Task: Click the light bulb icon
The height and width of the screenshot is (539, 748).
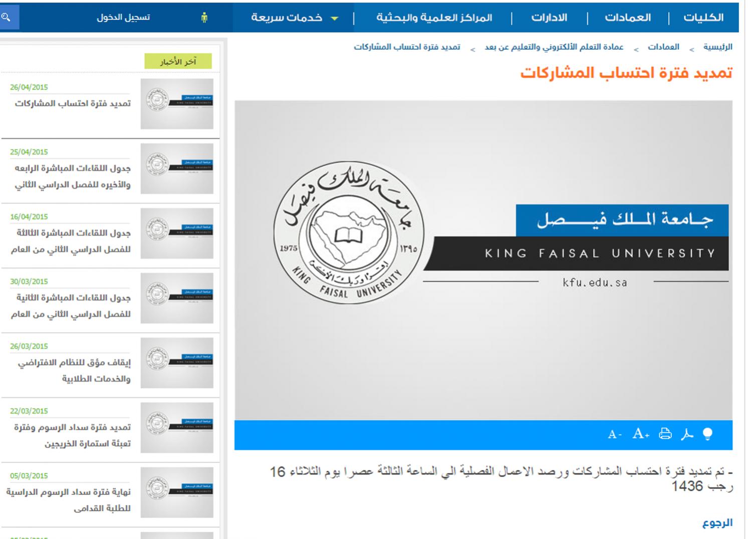Action: (707, 434)
